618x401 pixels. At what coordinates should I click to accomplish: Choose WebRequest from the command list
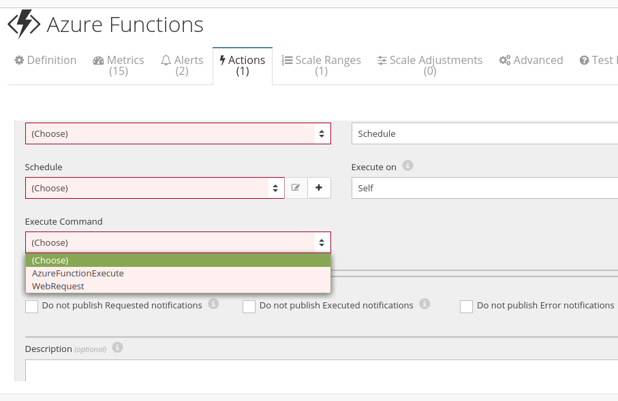178,287
